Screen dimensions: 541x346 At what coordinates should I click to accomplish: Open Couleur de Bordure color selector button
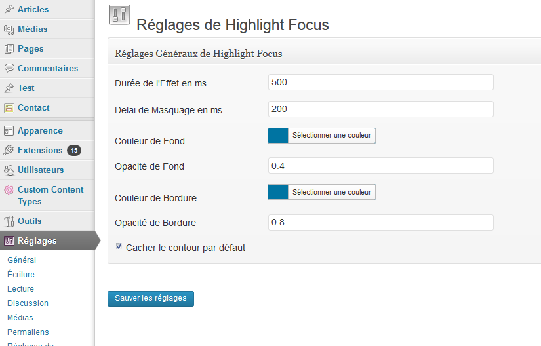click(321, 192)
